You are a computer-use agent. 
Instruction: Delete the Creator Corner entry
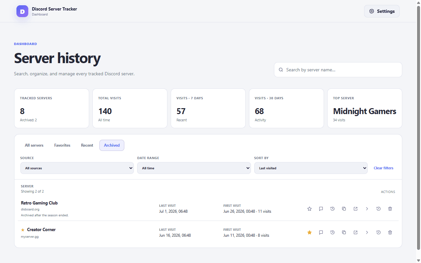[x=390, y=232]
